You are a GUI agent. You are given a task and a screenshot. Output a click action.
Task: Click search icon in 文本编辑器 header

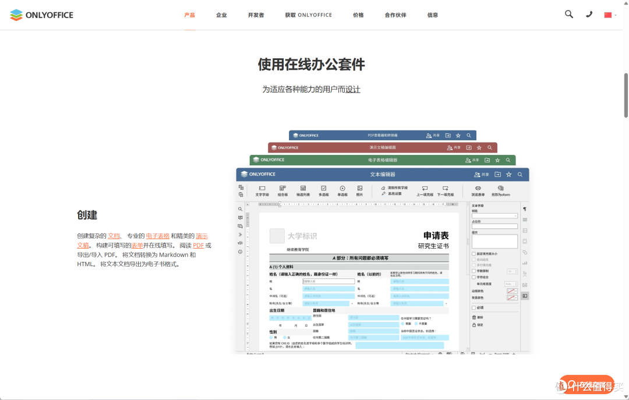(x=520, y=175)
